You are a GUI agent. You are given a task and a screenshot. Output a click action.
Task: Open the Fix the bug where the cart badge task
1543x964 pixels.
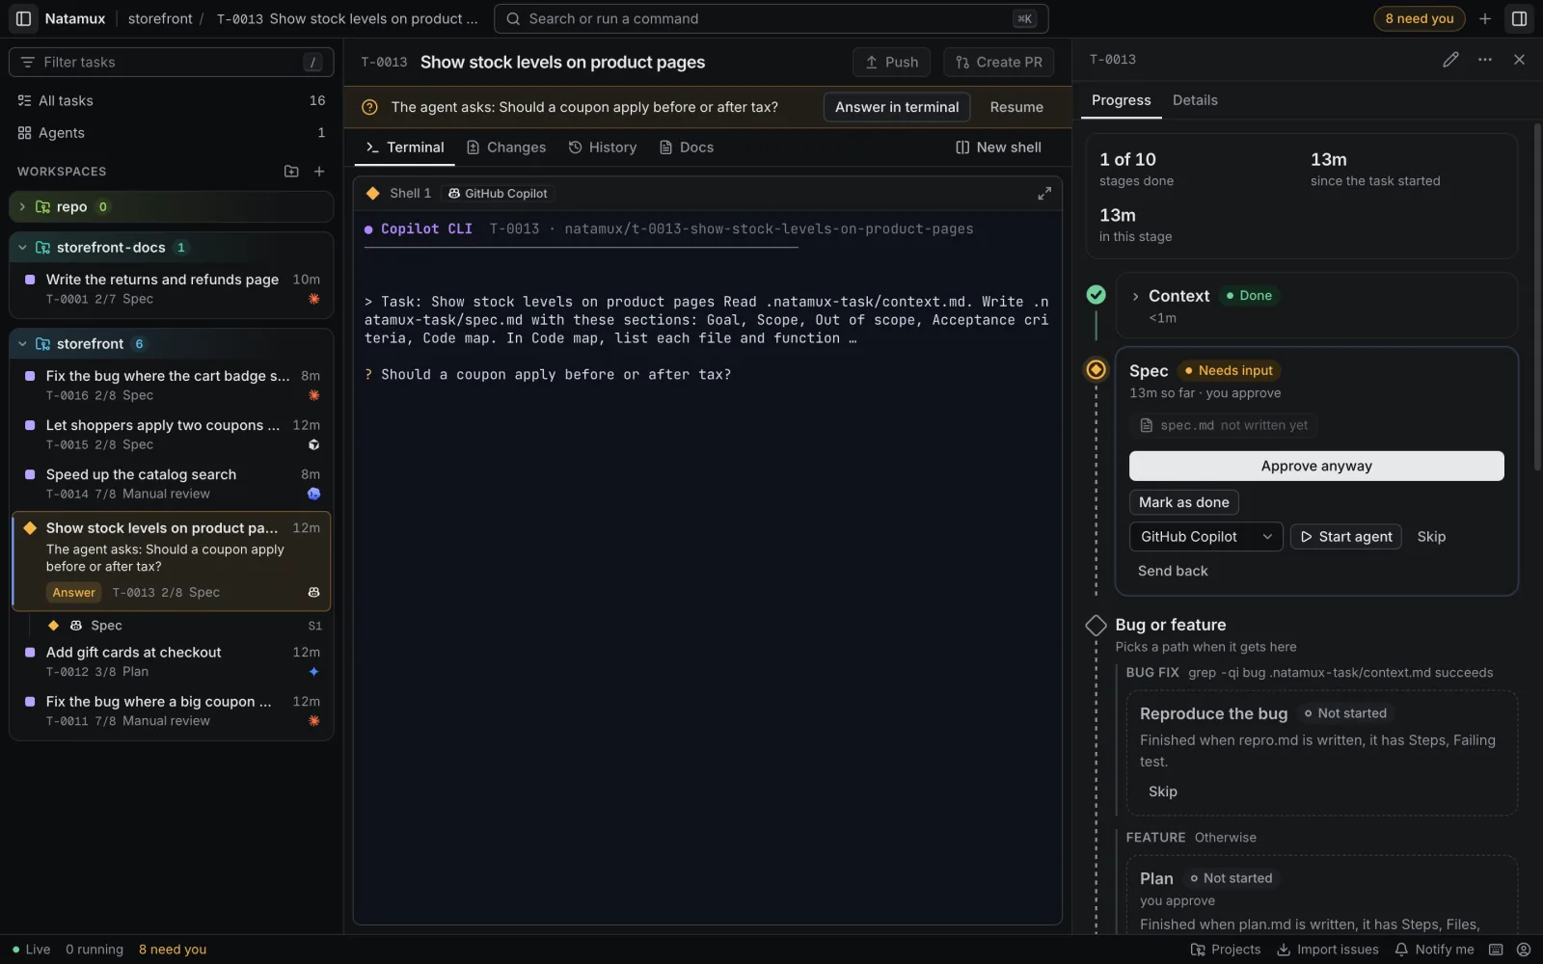(172, 386)
